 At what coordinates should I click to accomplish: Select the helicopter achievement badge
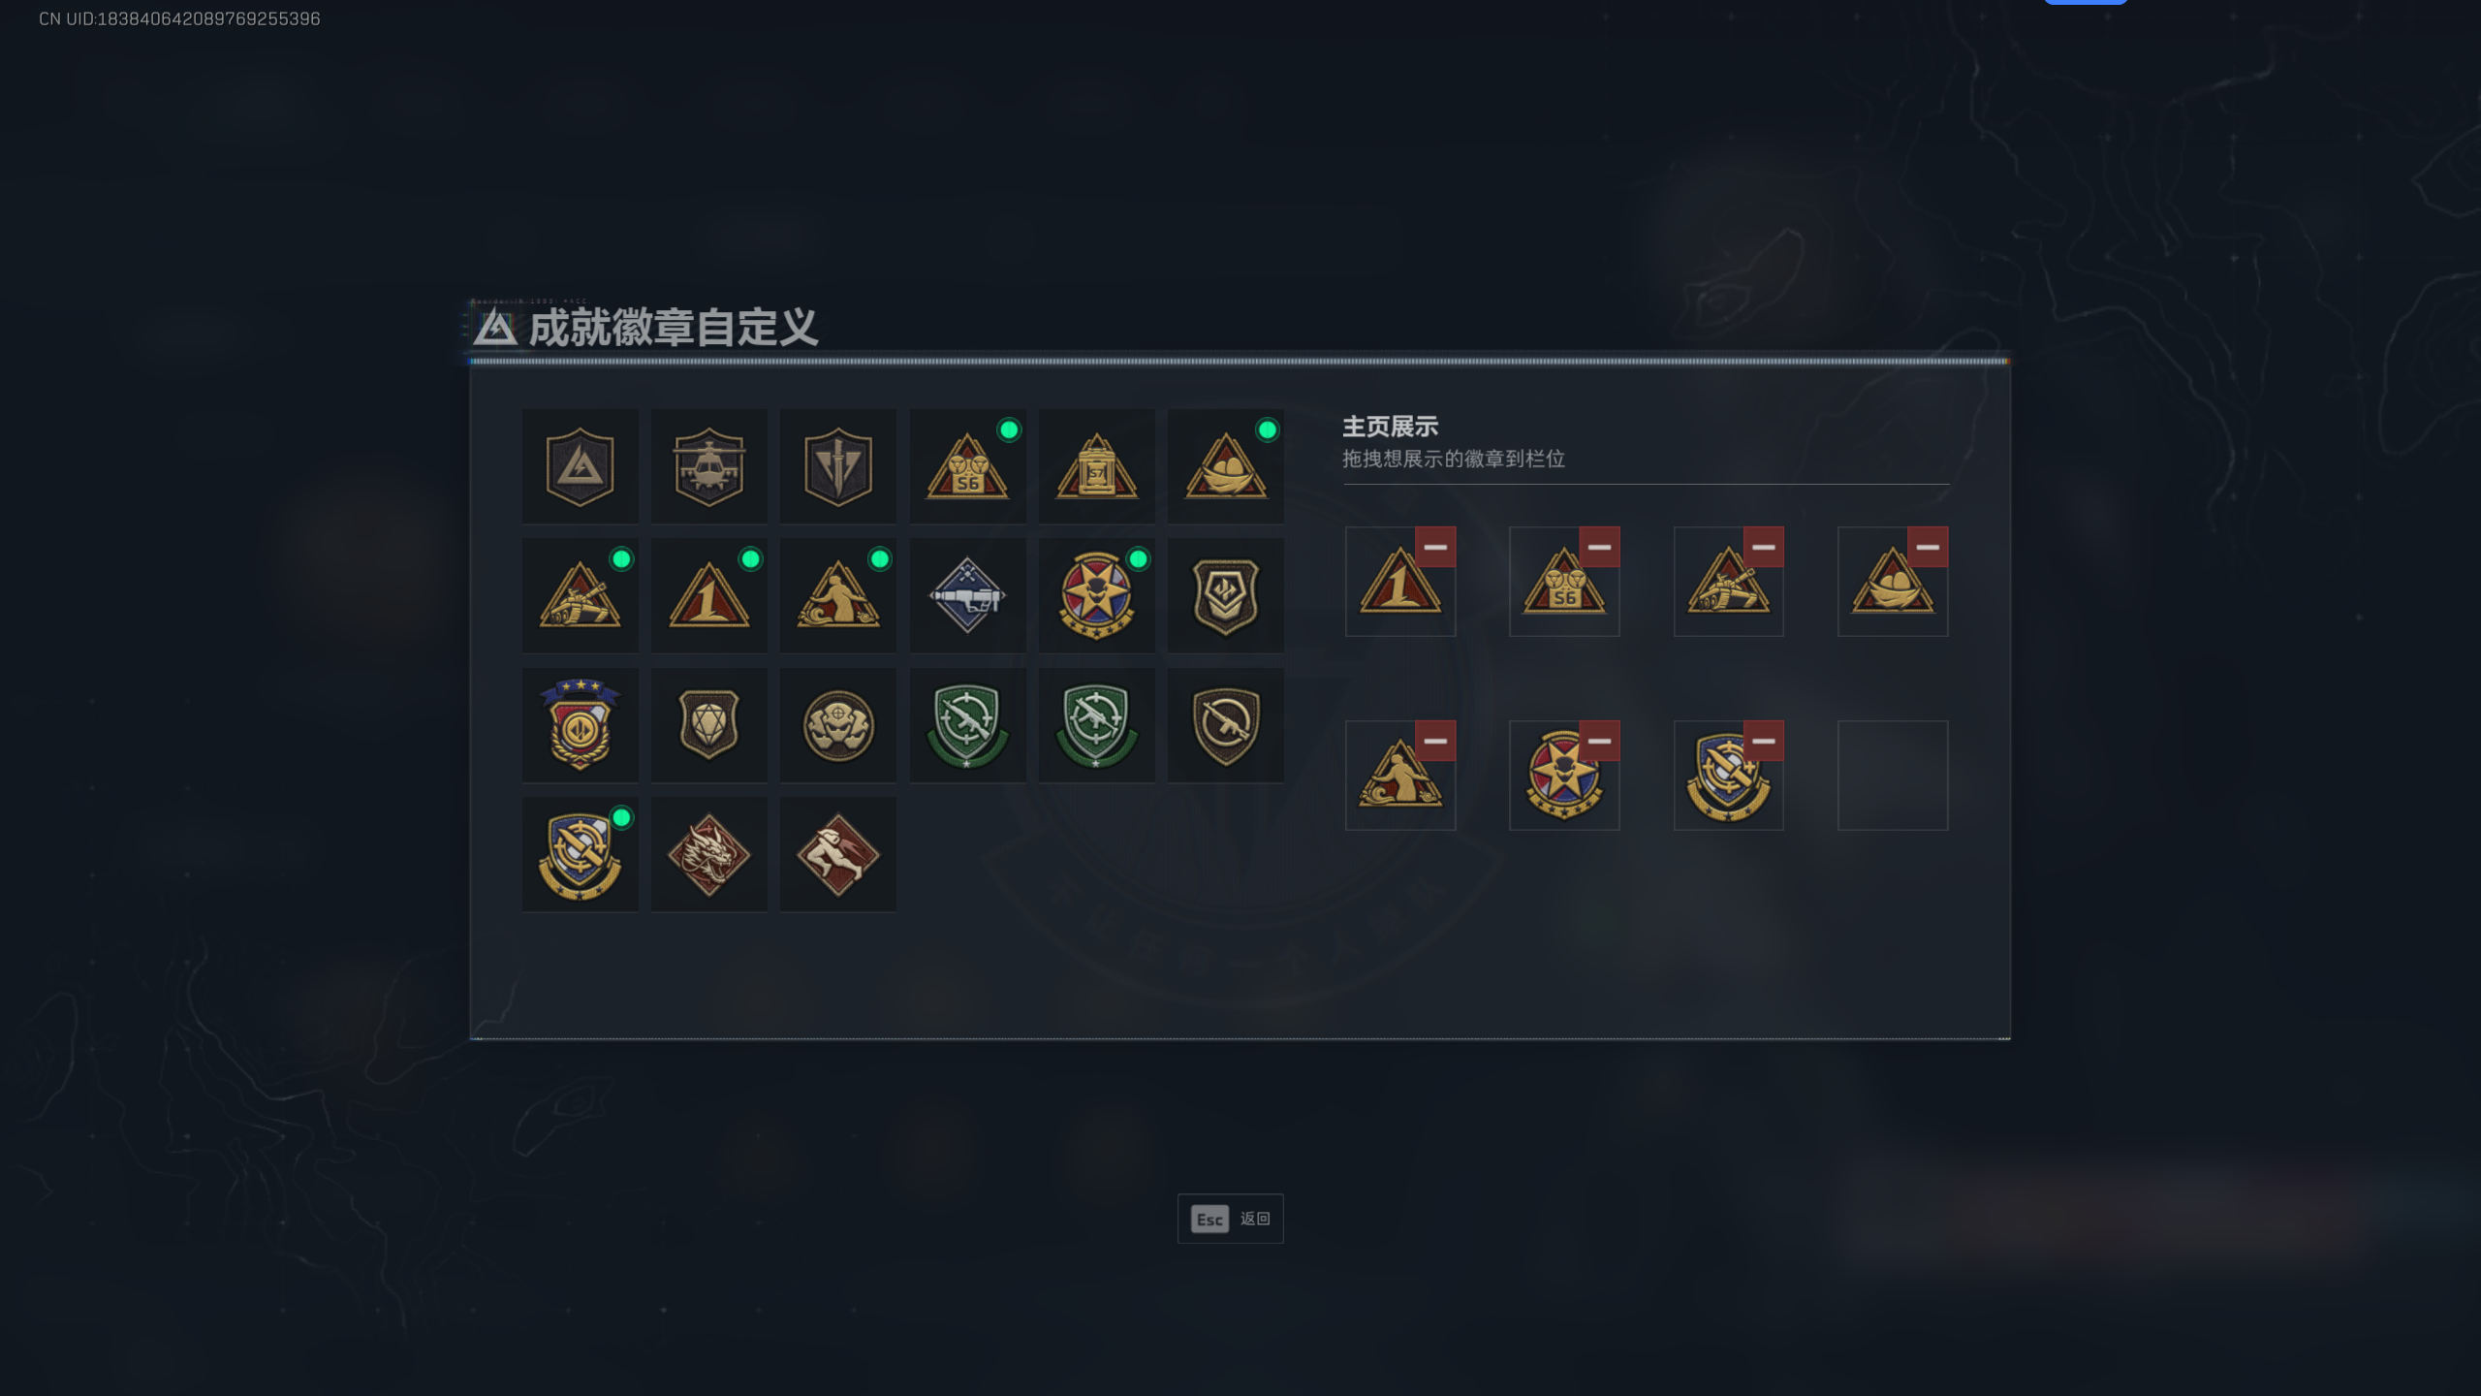point(708,466)
